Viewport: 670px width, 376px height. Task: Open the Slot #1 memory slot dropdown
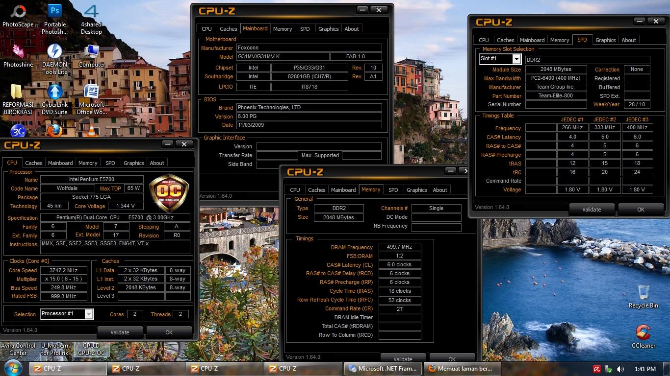[x=516, y=59]
